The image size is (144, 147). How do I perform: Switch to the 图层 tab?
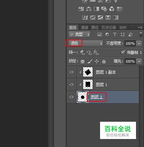73,27
